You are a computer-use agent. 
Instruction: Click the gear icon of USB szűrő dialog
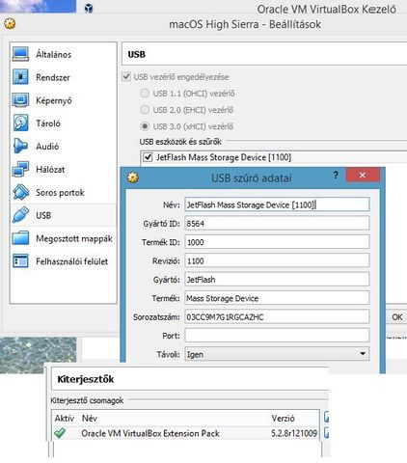coord(133,177)
